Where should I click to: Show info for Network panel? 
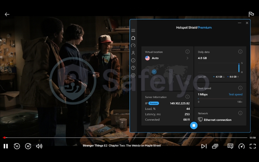[240, 113]
